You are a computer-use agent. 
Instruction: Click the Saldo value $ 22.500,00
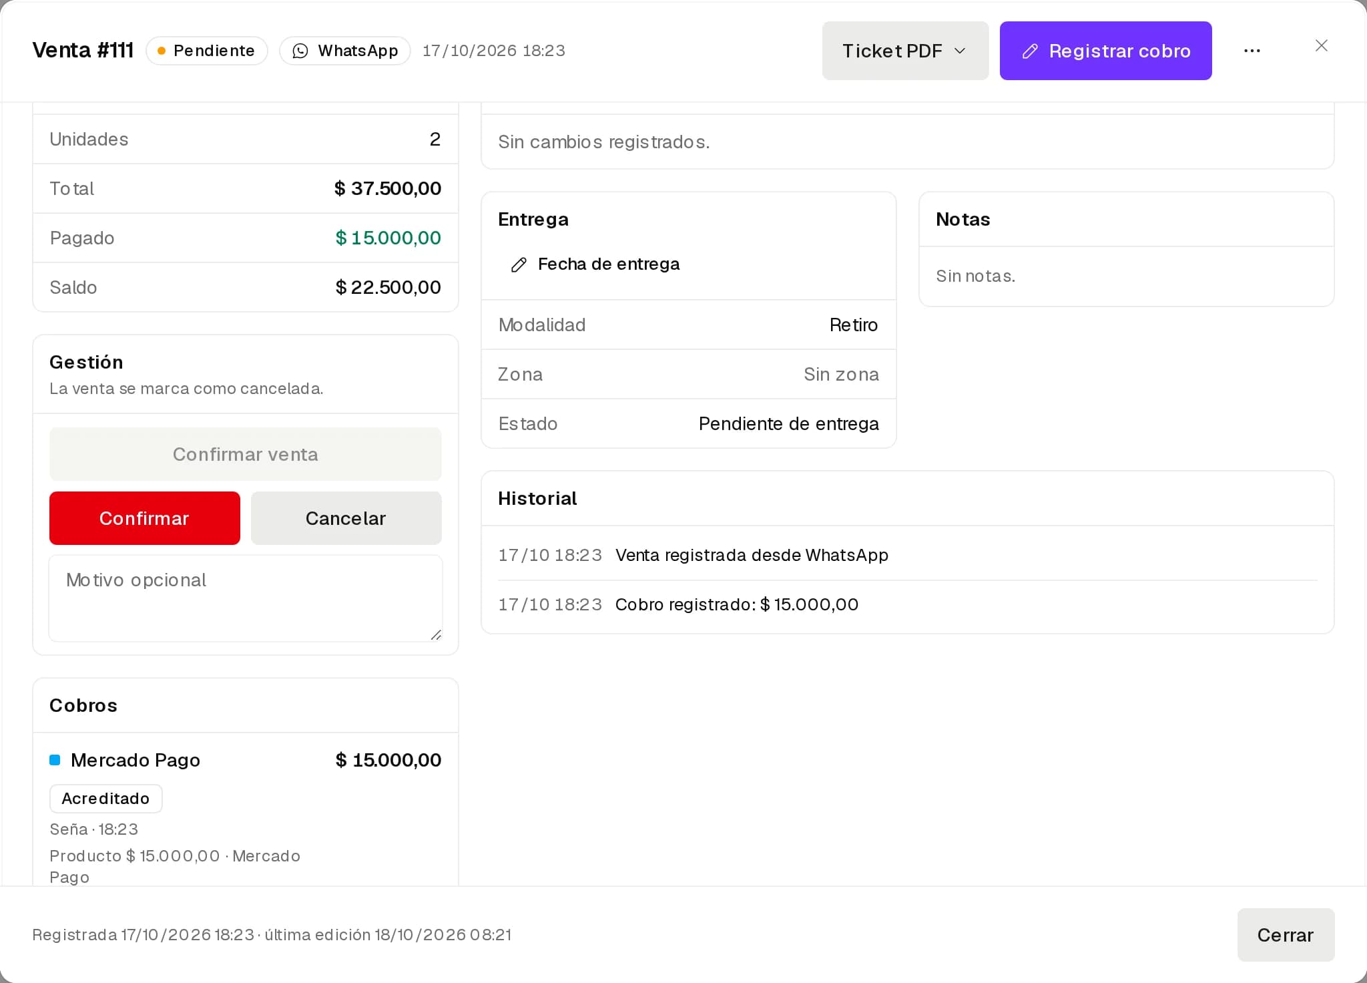tap(388, 287)
